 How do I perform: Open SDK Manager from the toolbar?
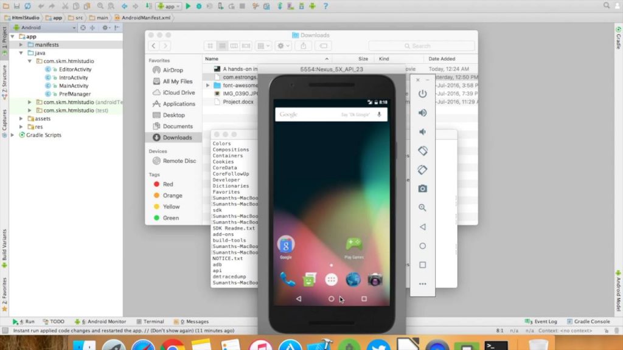click(302, 5)
